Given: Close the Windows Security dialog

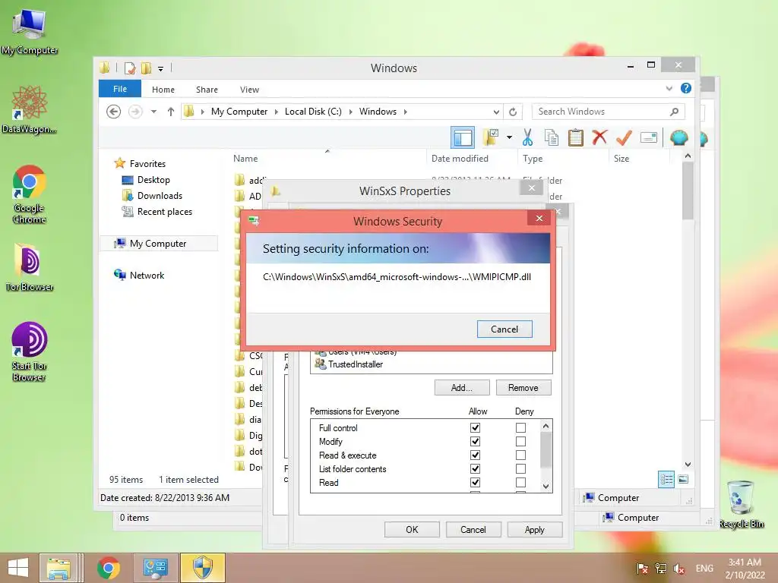Looking at the screenshot, I should coord(539,218).
